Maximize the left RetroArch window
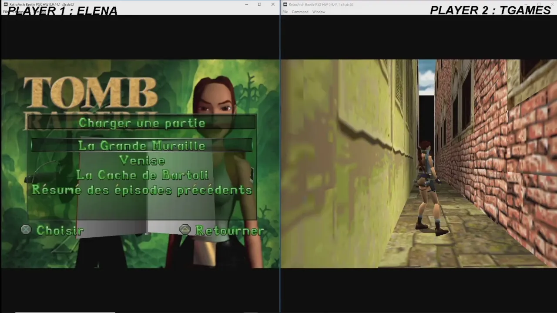The image size is (557, 313). 259,4
